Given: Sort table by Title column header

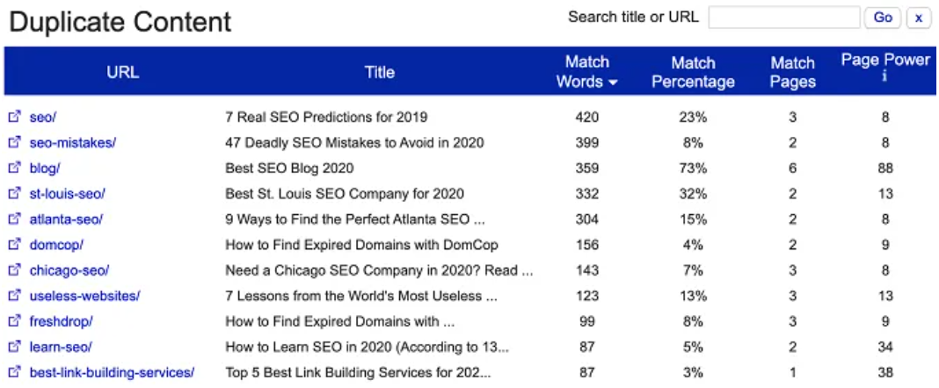Looking at the screenshot, I should (380, 72).
